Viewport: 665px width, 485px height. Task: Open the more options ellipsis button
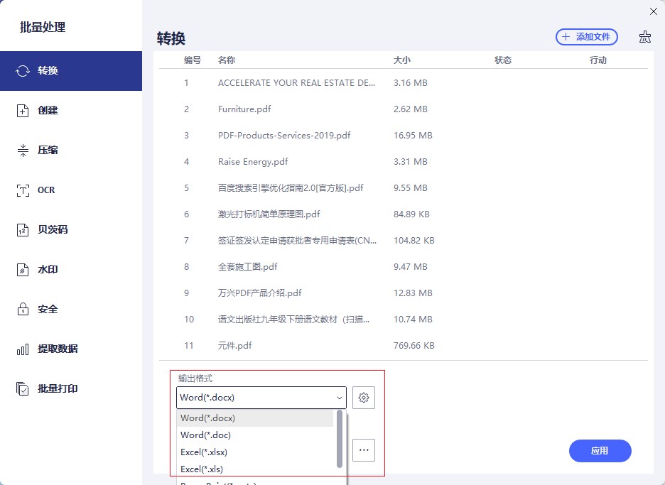pos(364,450)
